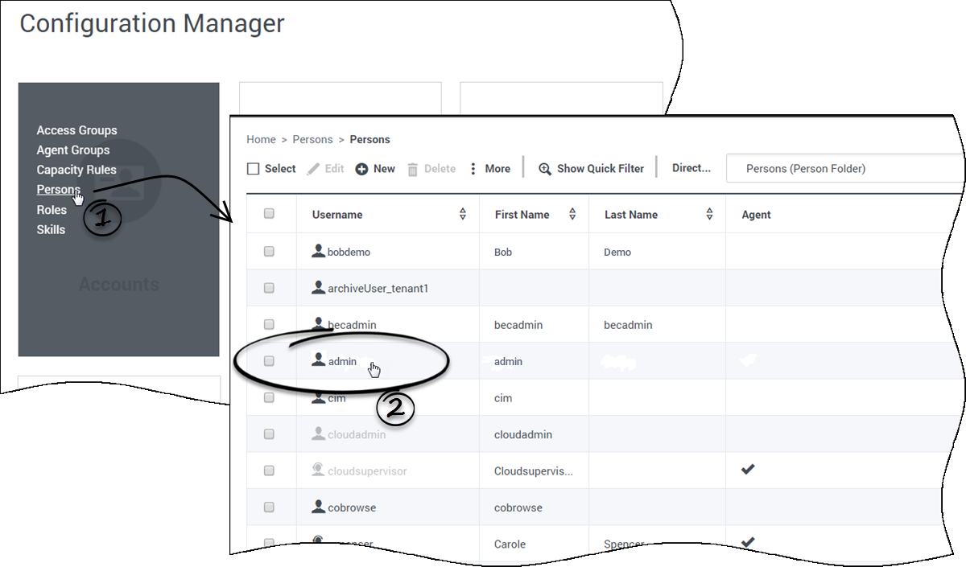This screenshot has width=966, height=567.
Task: Tick the checkbox for cloudadmin row
Action: point(269,434)
